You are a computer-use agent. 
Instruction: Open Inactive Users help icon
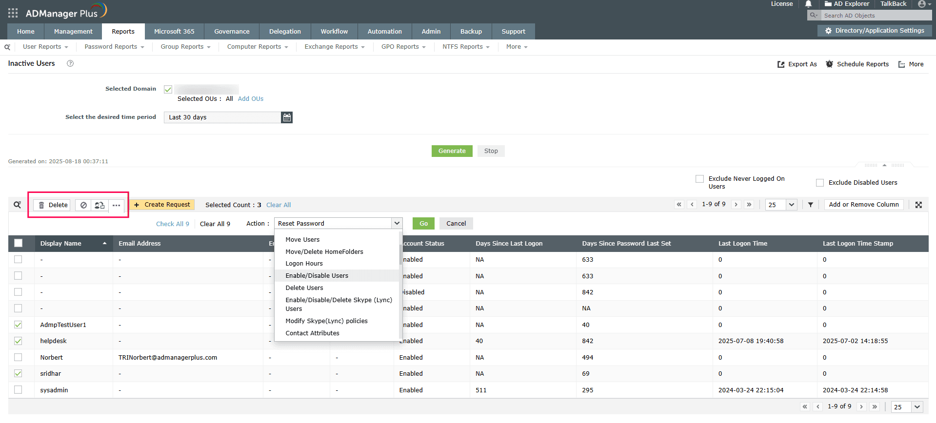(x=70, y=63)
